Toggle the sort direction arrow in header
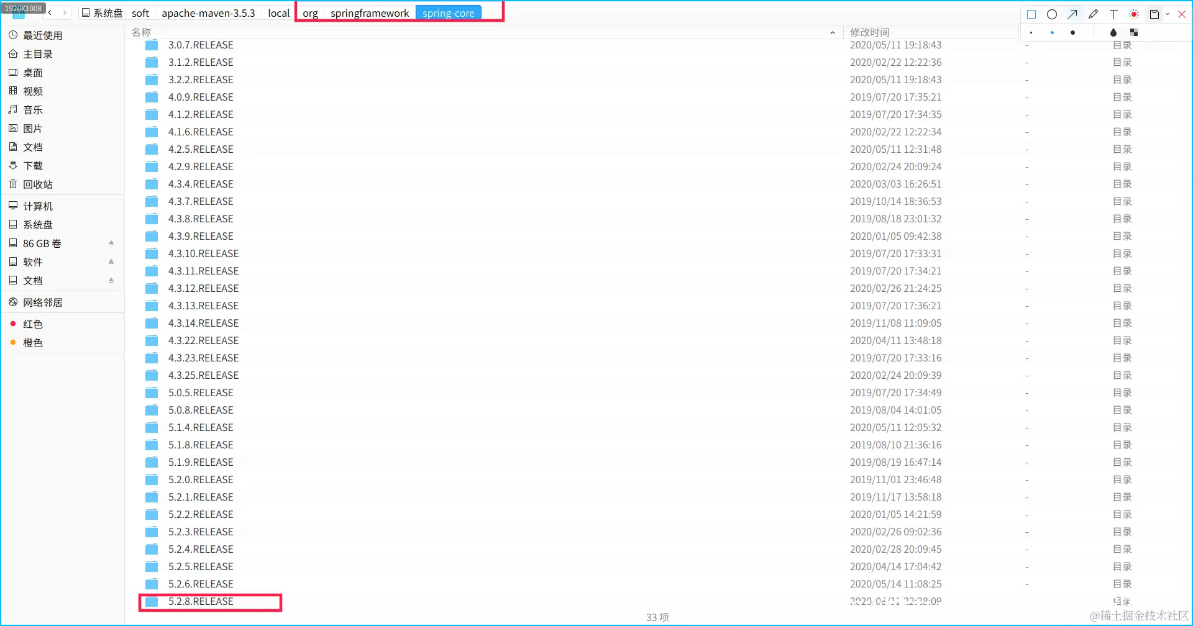Image resolution: width=1193 pixels, height=626 pixels. click(x=833, y=32)
